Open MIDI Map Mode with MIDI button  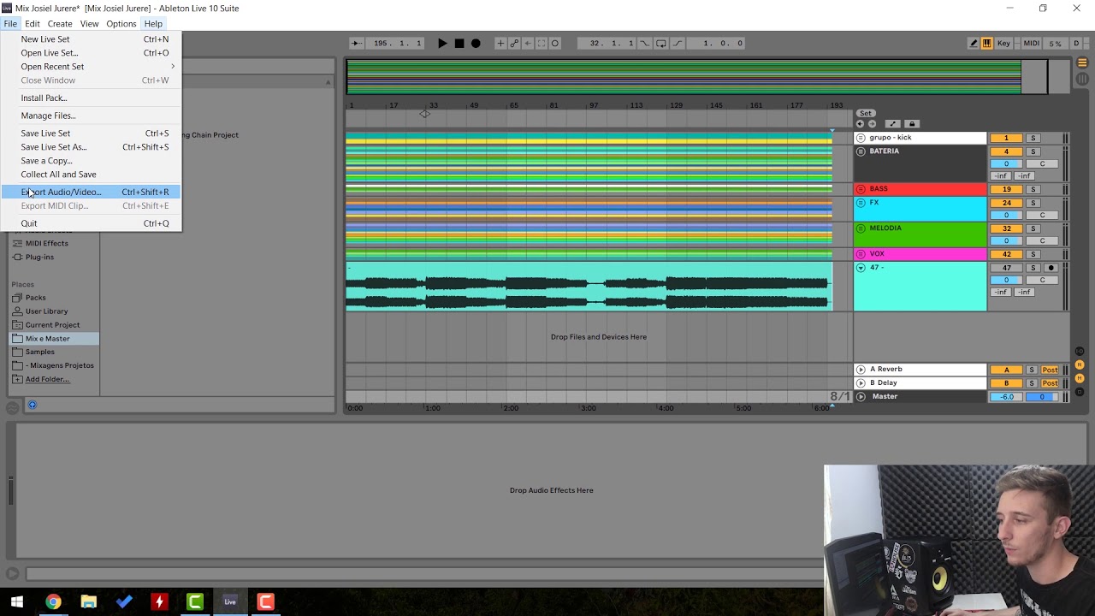click(x=1031, y=43)
